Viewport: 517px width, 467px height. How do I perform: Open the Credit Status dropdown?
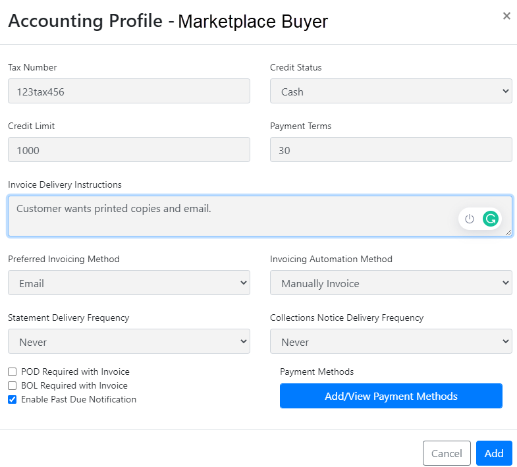coord(391,91)
